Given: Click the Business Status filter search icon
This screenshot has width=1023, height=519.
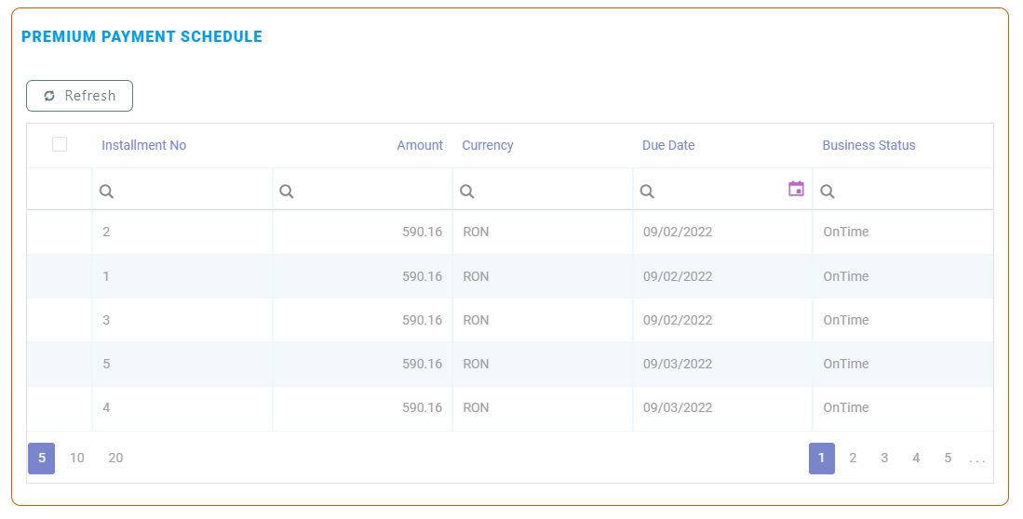Looking at the screenshot, I should [827, 191].
